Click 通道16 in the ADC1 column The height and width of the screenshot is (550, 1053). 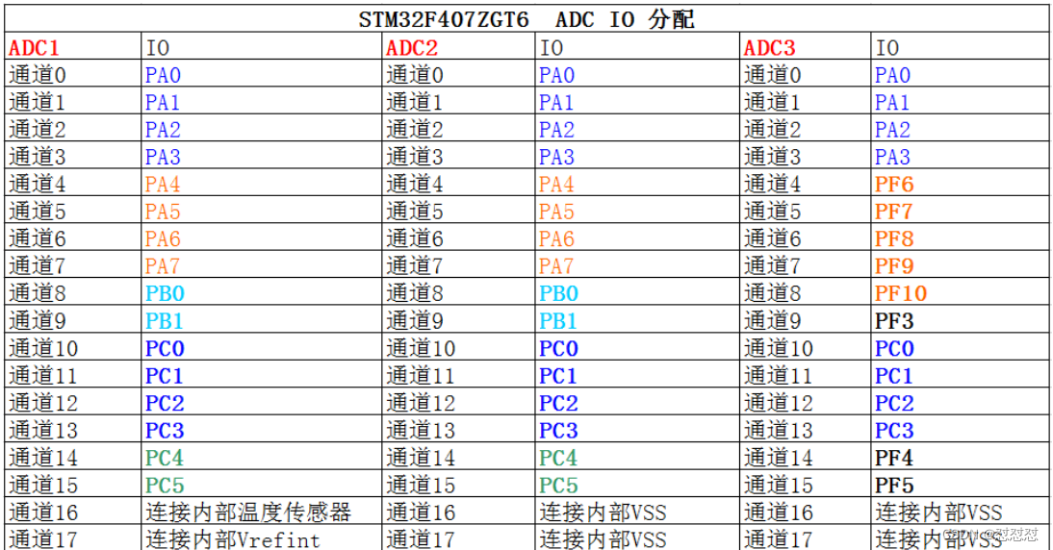pos(43,512)
